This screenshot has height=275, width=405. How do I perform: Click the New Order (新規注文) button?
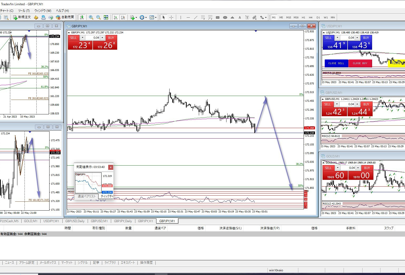(22, 17)
